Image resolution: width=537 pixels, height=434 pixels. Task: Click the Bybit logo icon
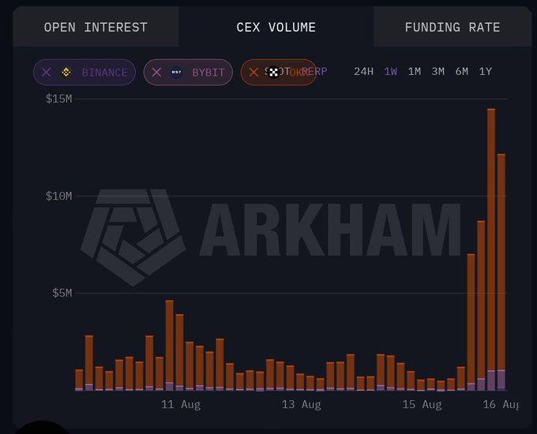pyautogui.click(x=176, y=73)
